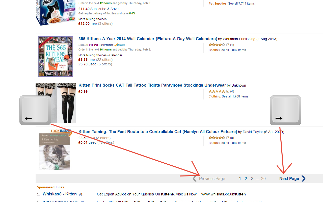Go to results page 3
The width and height of the screenshot is (323, 202).
tap(252, 179)
